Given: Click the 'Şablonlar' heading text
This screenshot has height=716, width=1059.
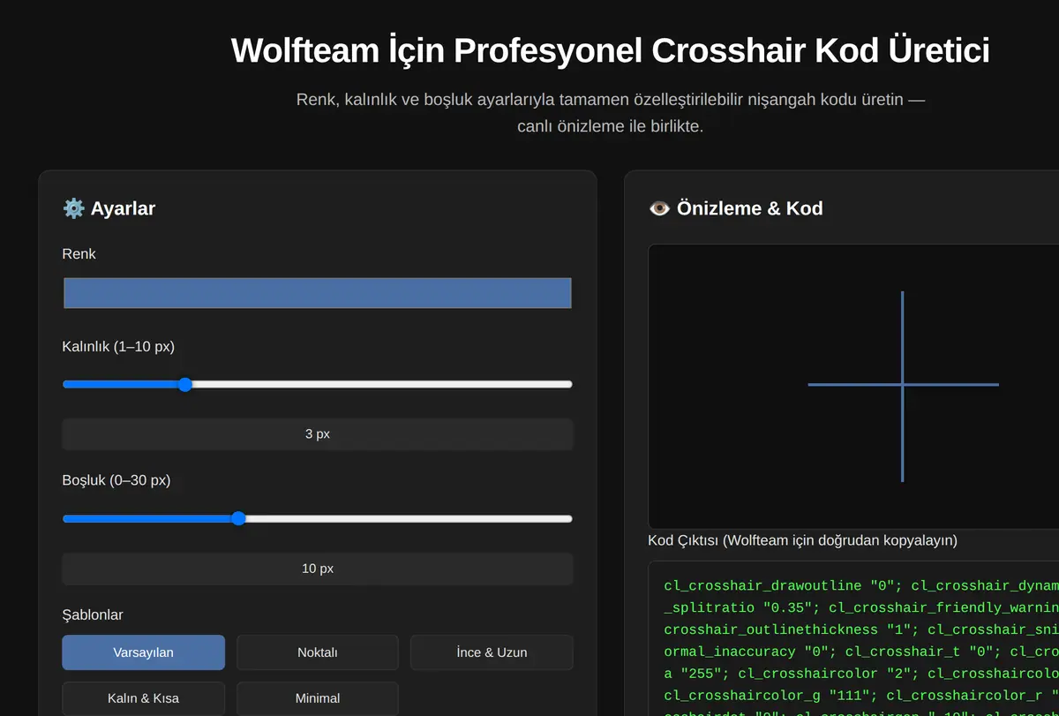Looking at the screenshot, I should 93,614.
